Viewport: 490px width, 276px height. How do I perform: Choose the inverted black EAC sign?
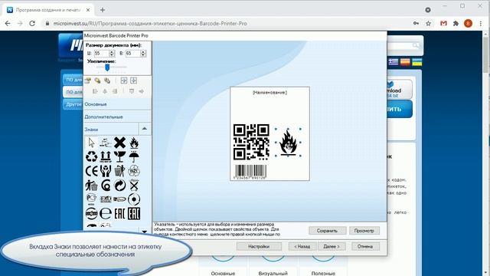pyautogui.click(x=134, y=214)
